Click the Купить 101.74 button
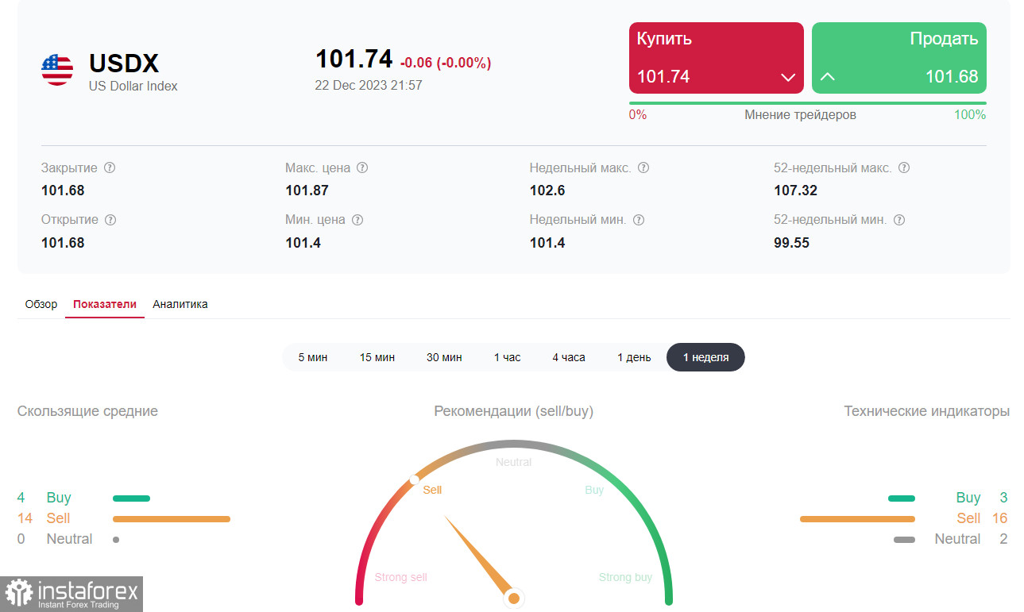This screenshot has width=1024, height=612. pos(717,58)
